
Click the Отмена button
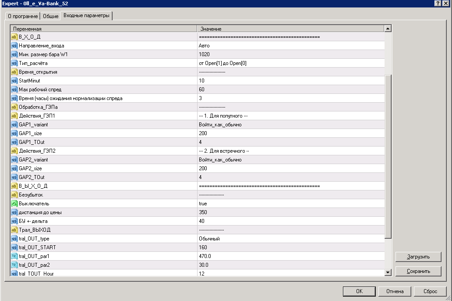[395, 291]
